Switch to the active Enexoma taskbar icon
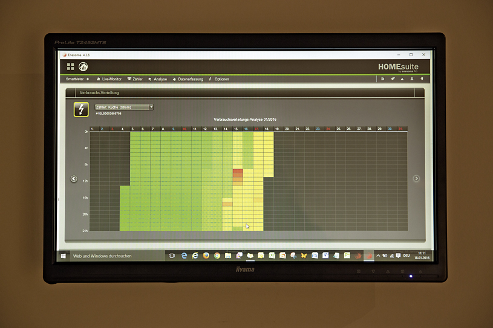Image resolution: width=493 pixels, height=328 pixels. tap(369, 256)
